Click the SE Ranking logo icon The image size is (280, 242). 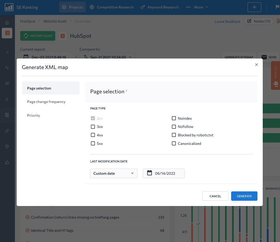[x=9, y=7]
